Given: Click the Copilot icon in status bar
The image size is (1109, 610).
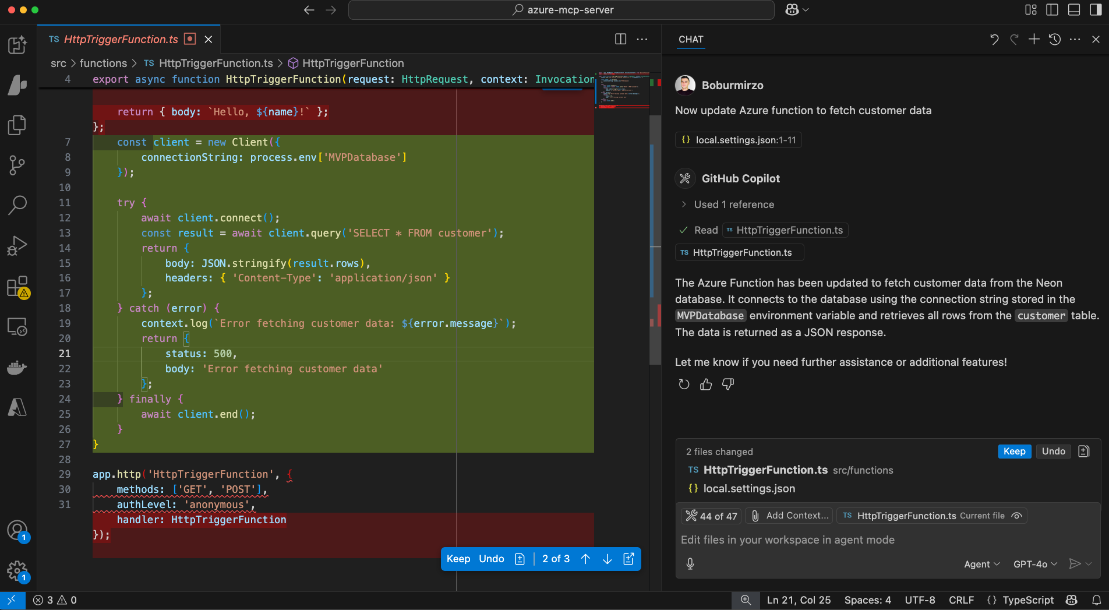Looking at the screenshot, I should coord(1071,600).
